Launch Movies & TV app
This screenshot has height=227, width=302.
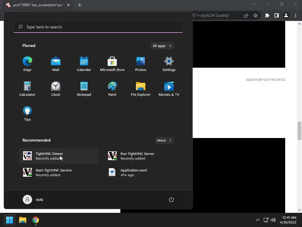coord(169,89)
